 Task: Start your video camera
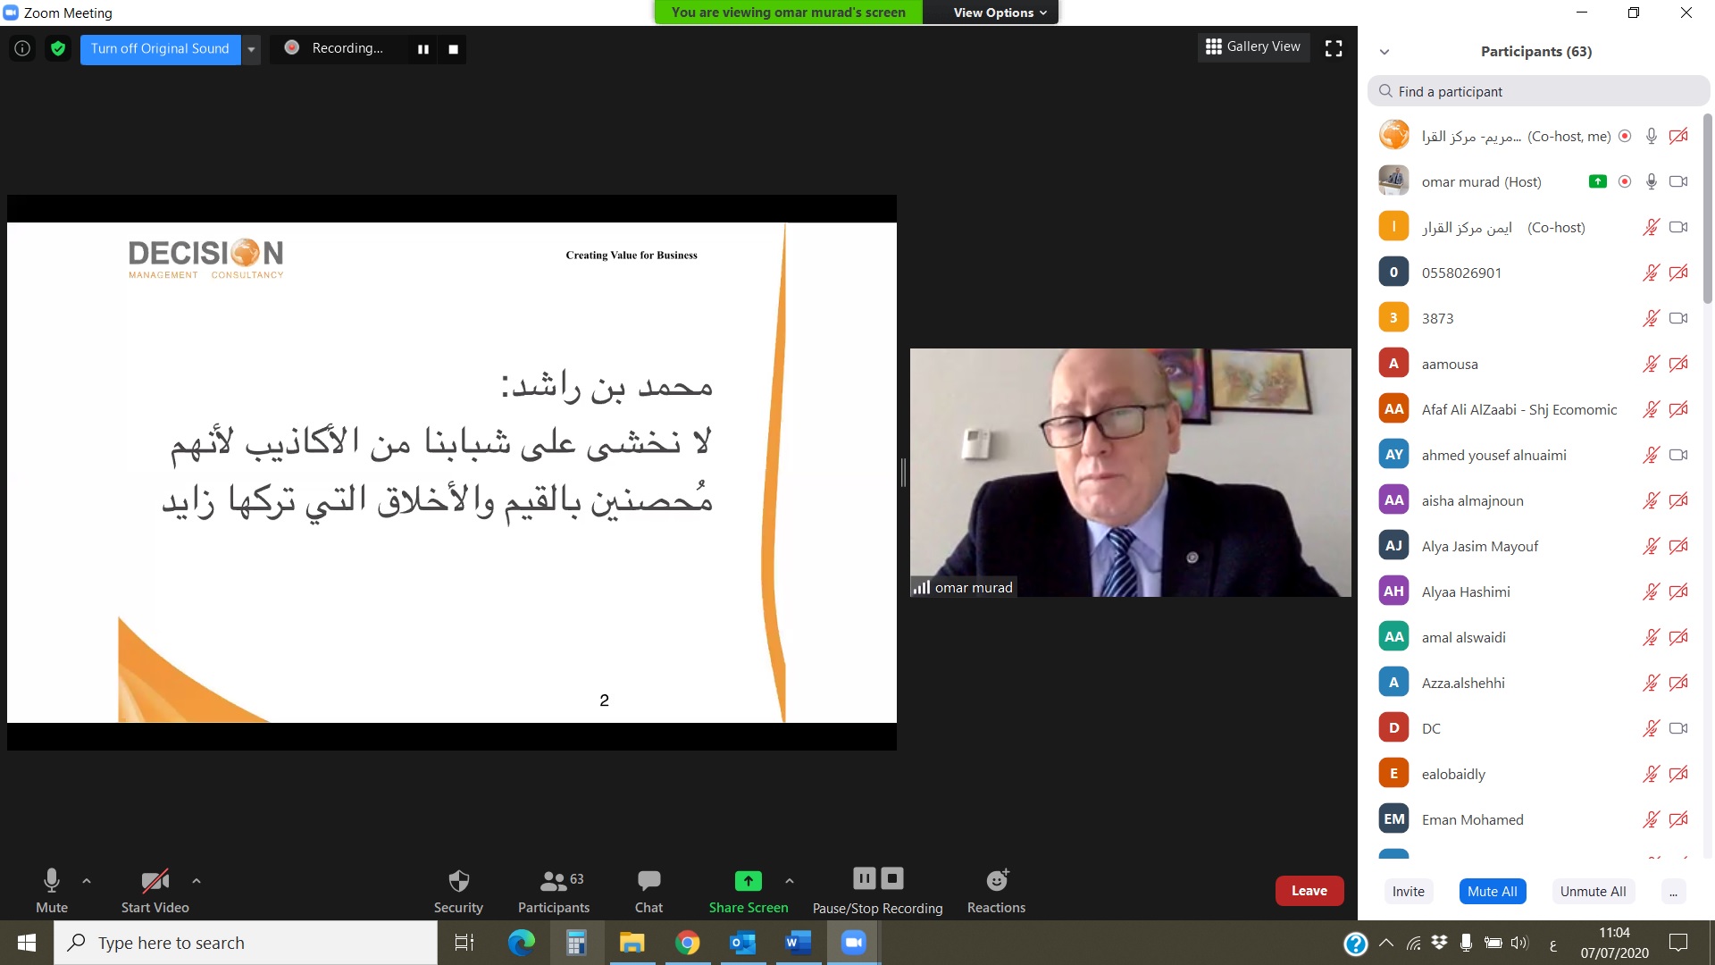click(155, 890)
